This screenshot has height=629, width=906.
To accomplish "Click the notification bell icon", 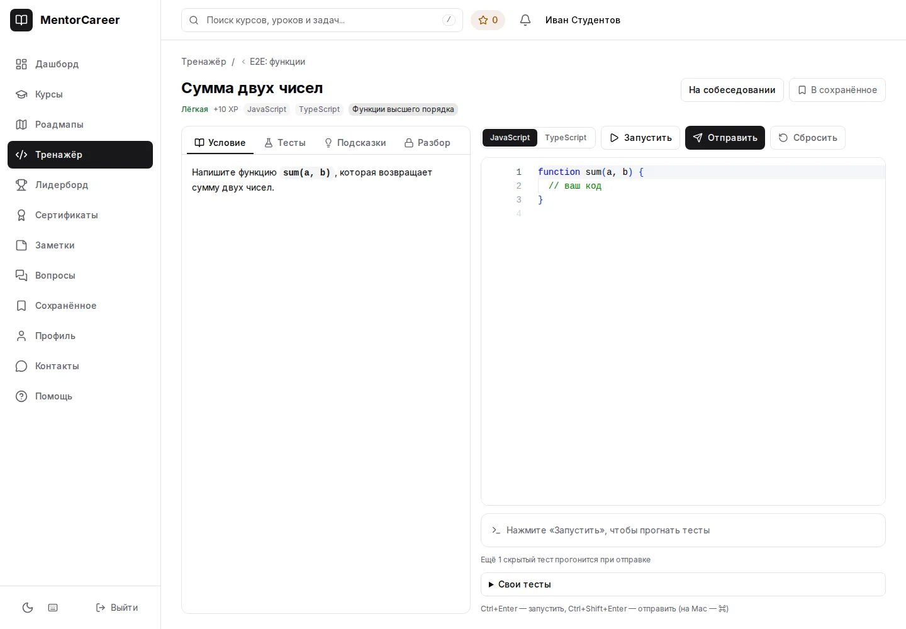I will (525, 20).
